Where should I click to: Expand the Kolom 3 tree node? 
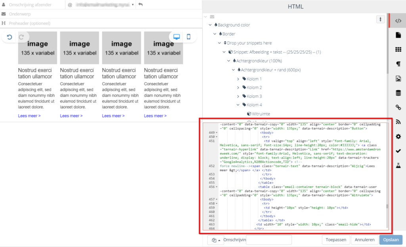[238, 96]
